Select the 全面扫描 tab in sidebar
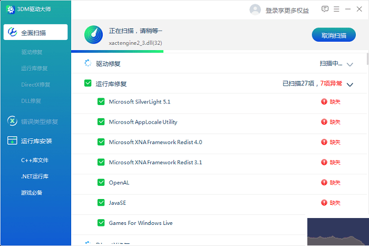 coord(35,32)
